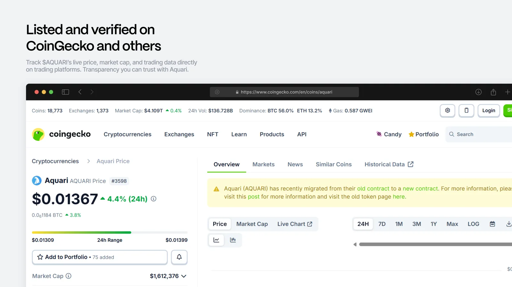This screenshot has height=287, width=512.
Task: Open Candy rewards link
Action: 389,134
